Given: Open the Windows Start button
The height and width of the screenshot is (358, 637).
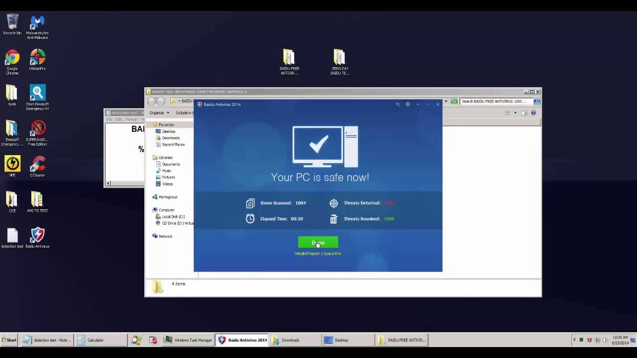Looking at the screenshot, I should pos(9,340).
